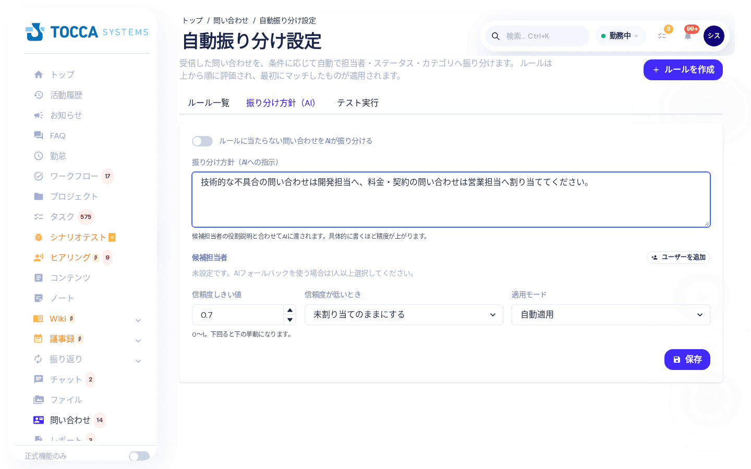Open 振り返り cycle icon
This screenshot has height=469, width=751.
click(38, 359)
